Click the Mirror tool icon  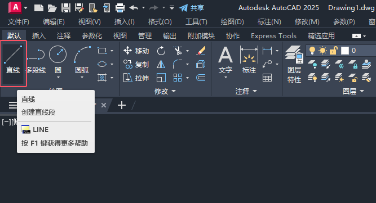point(161,64)
